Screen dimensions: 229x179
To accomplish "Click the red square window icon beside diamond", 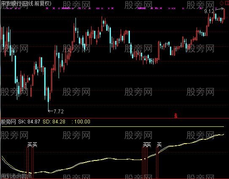I will (x=227, y=3).
